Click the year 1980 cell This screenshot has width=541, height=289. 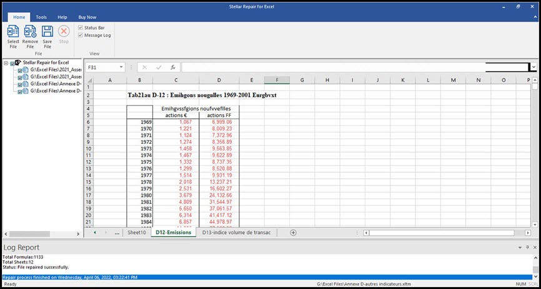[x=140, y=195]
